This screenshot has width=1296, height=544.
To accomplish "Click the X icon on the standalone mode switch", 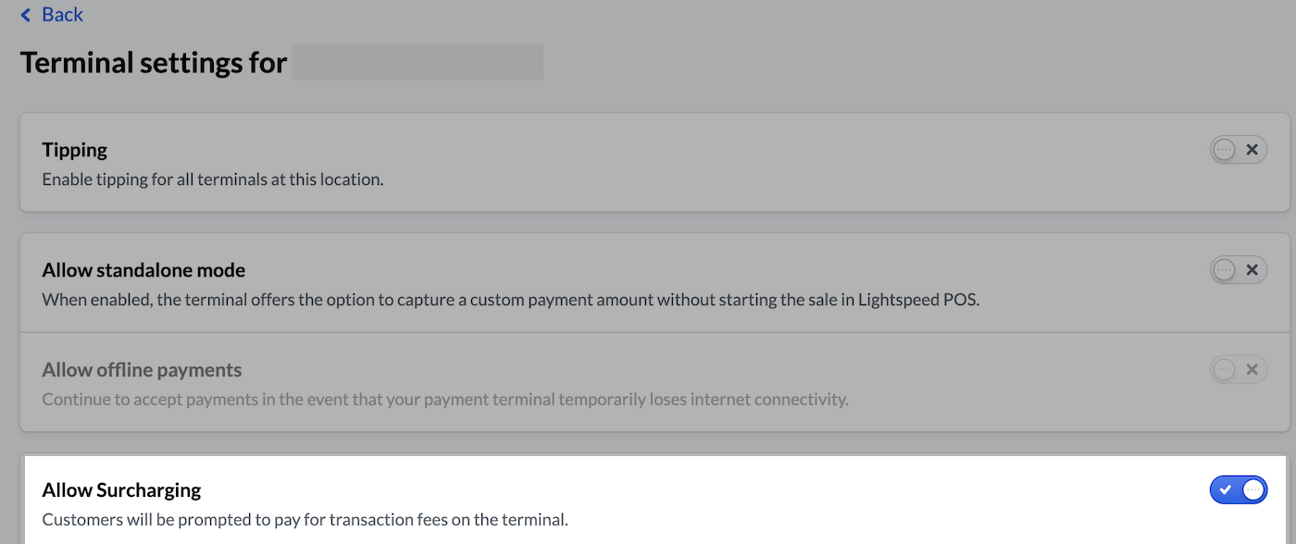I will [x=1252, y=269].
